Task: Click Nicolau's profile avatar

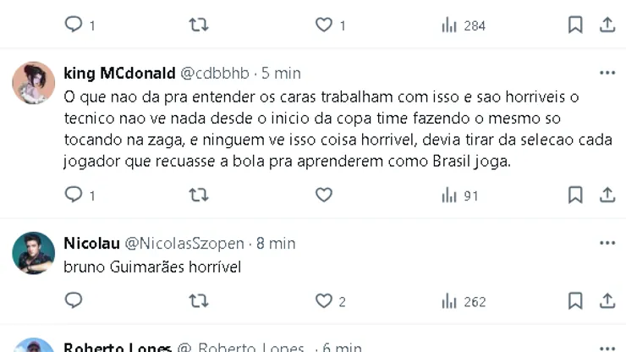Action: [34, 252]
